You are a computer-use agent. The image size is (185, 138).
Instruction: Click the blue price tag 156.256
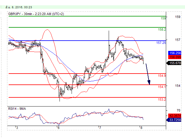[175, 53]
